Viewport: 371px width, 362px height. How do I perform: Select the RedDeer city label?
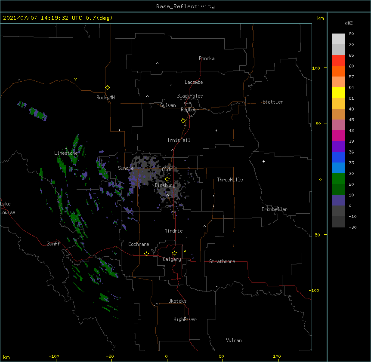[189, 110]
